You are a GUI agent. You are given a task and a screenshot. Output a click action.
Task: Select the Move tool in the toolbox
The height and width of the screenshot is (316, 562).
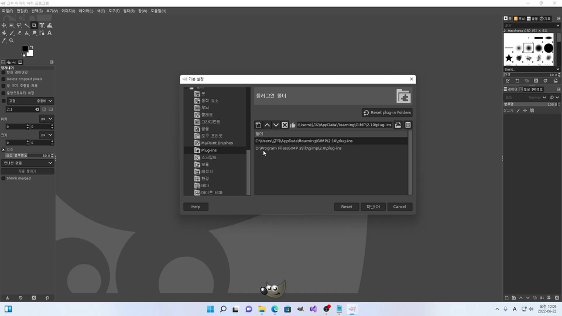[x=4, y=25]
